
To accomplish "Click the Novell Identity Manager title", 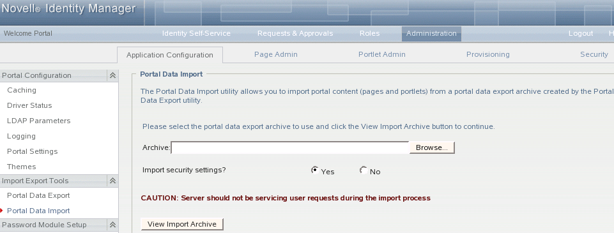I will pos(69,8).
